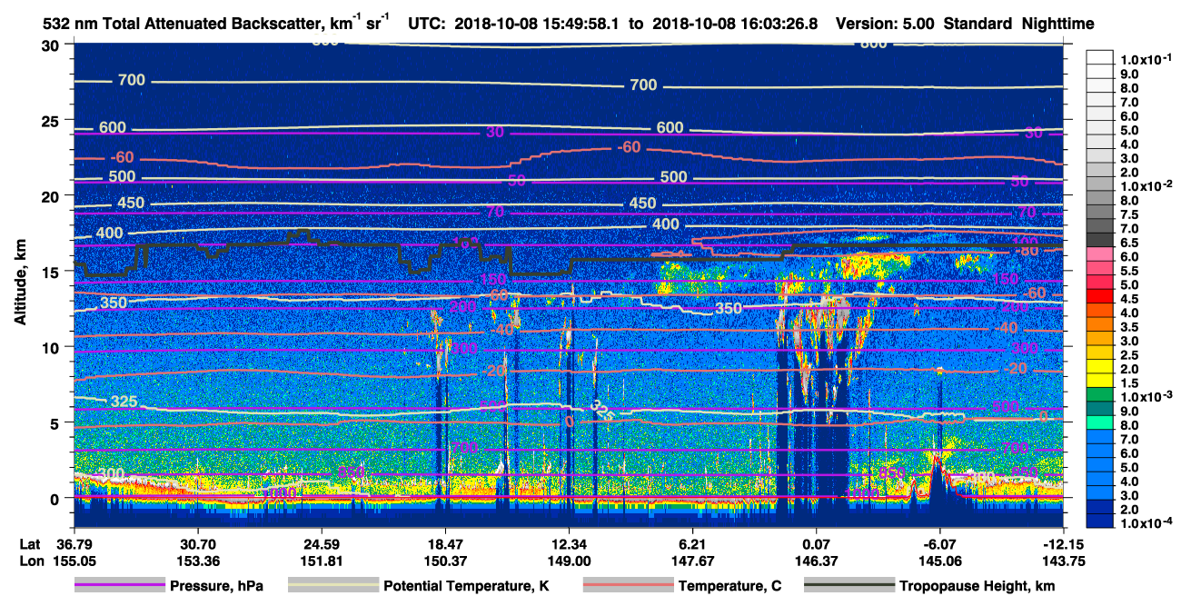This screenshot has height=606, width=1181.
Task: Click the '300' potential temperature contour label
Action: (112, 474)
